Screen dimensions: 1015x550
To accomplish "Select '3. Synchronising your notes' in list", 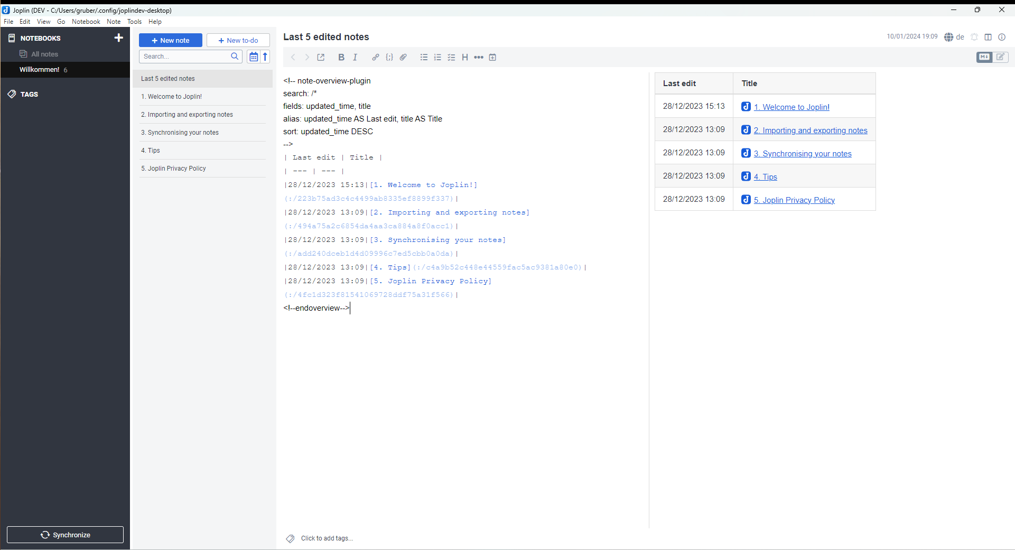I will (202, 133).
